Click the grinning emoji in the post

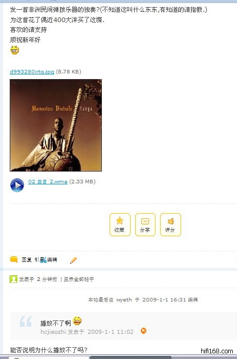coord(15,50)
